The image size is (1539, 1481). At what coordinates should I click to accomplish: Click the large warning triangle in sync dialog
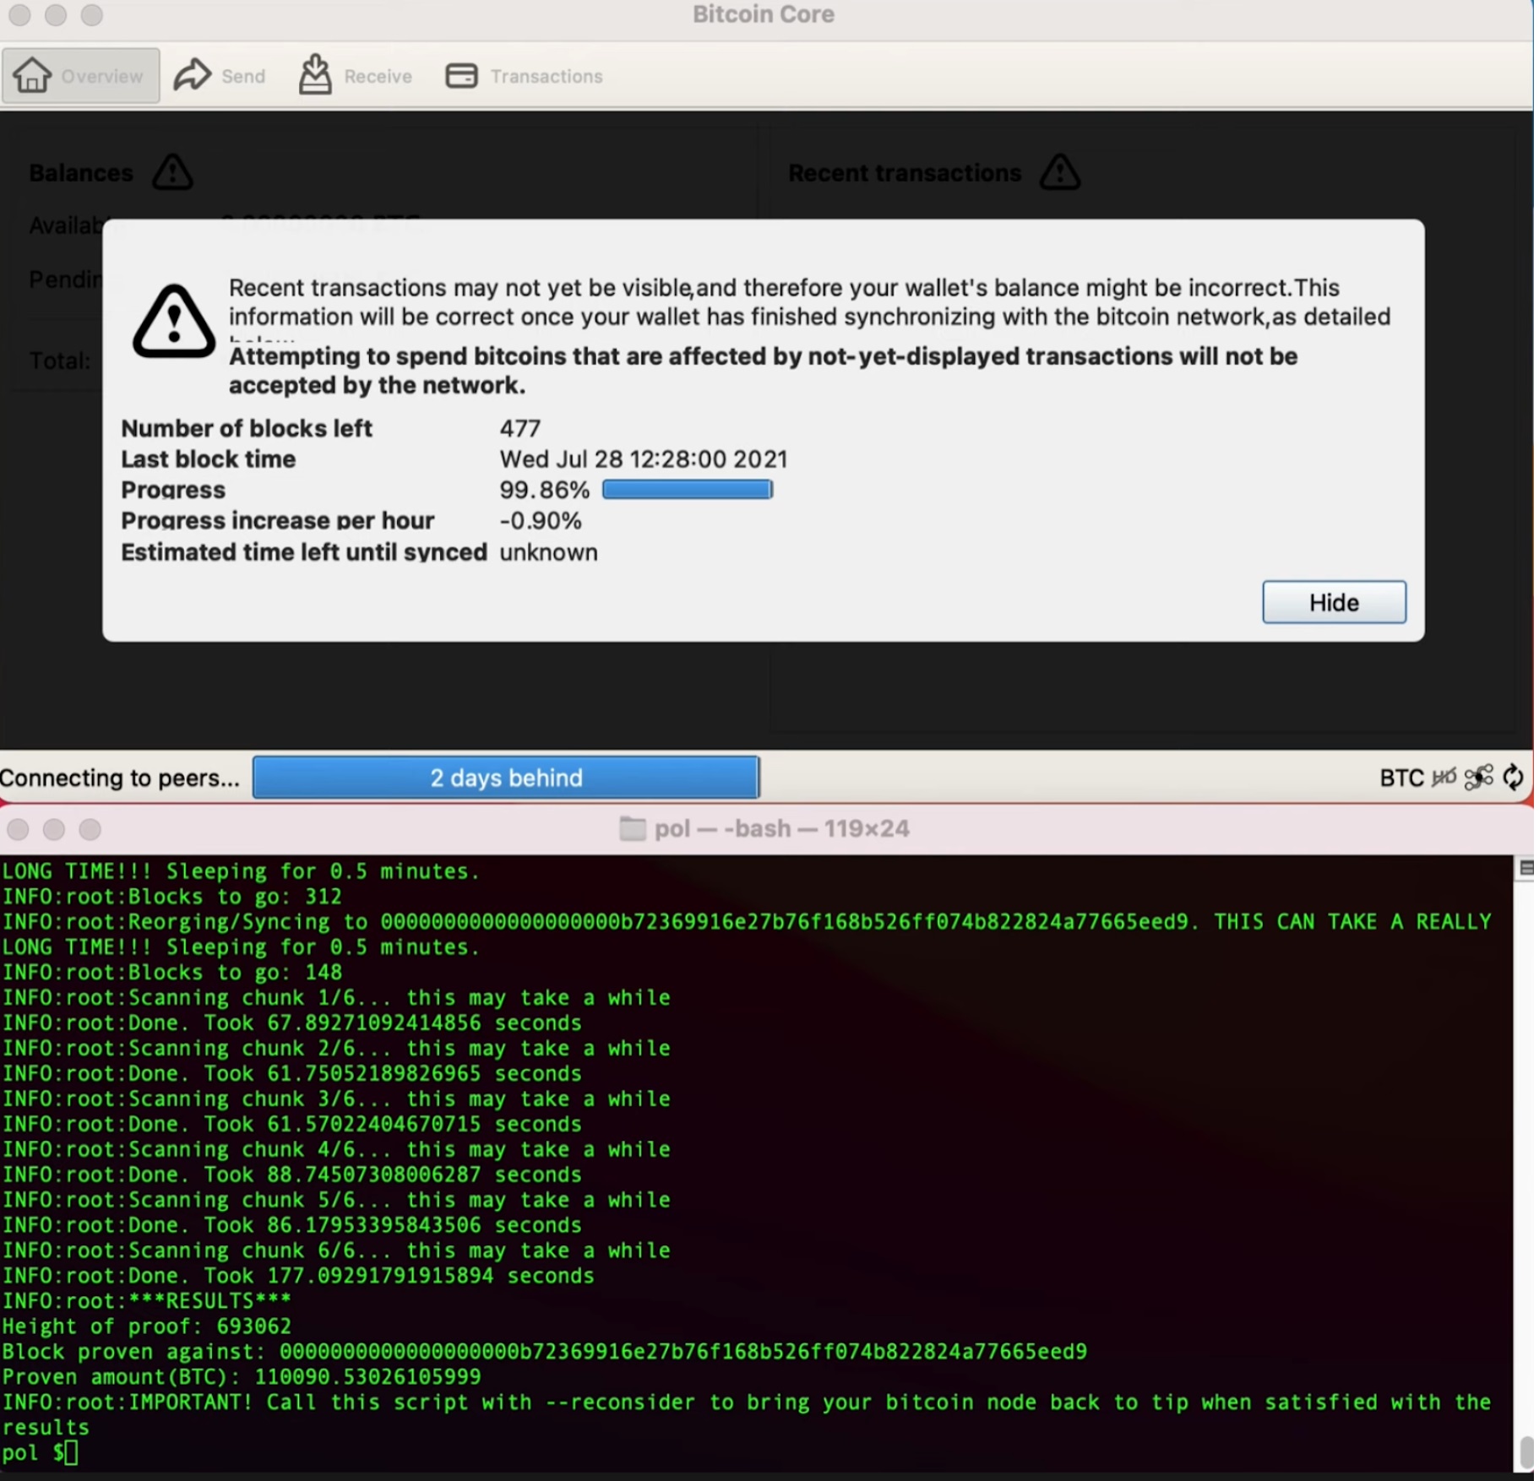point(174,322)
